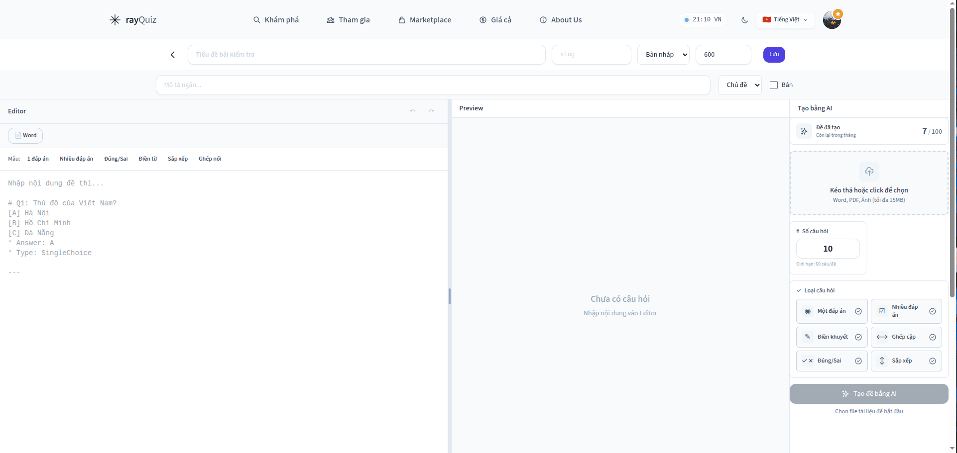Save with the Lưu button
This screenshot has width=957, height=453.
(x=774, y=55)
